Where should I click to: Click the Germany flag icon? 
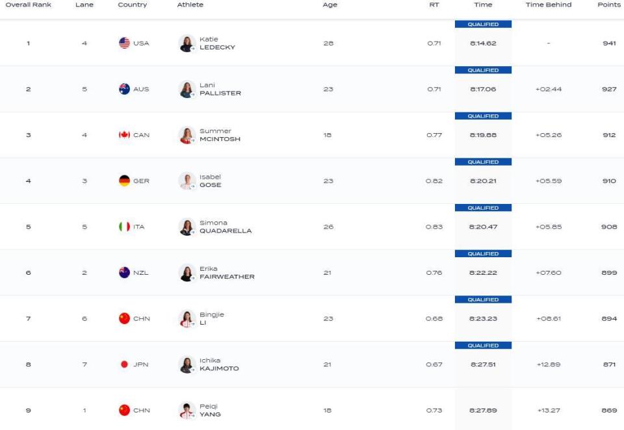pos(124,181)
